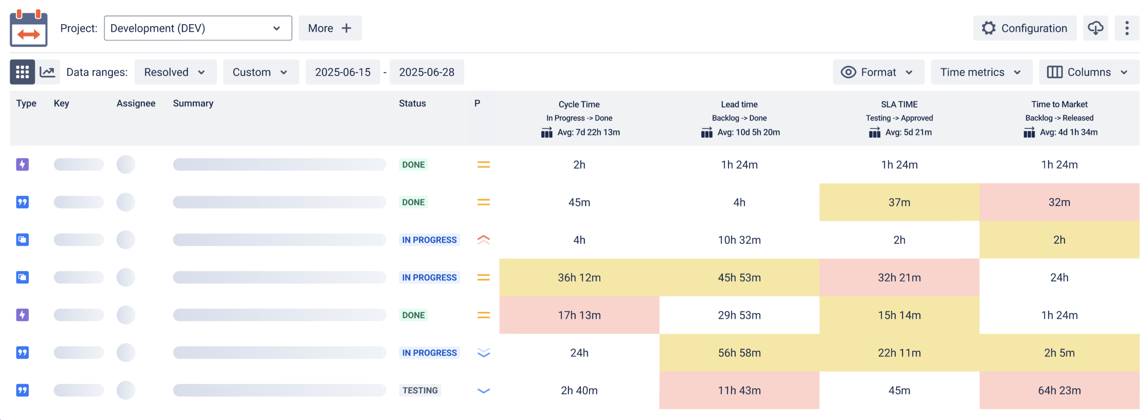Click the SLA TIME average chart icon
This screenshot has width=1146, height=420.
click(874, 133)
